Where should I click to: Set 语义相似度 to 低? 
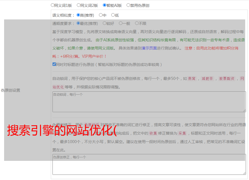tap(113, 15)
